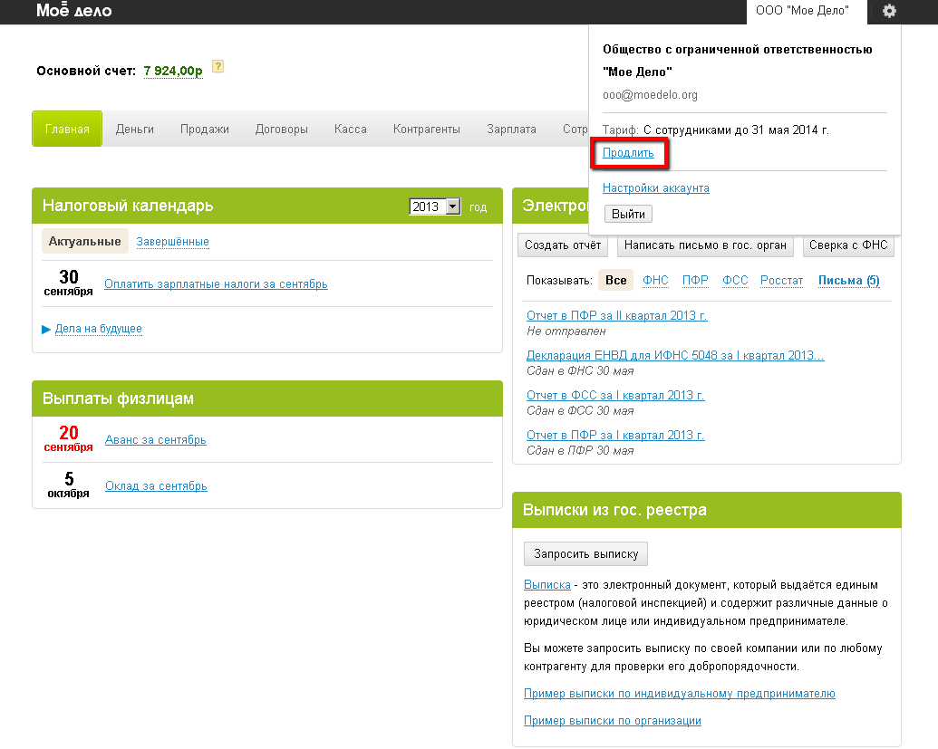Click the Не отправлен status text
The height and width of the screenshot is (749, 938).
pos(566,331)
